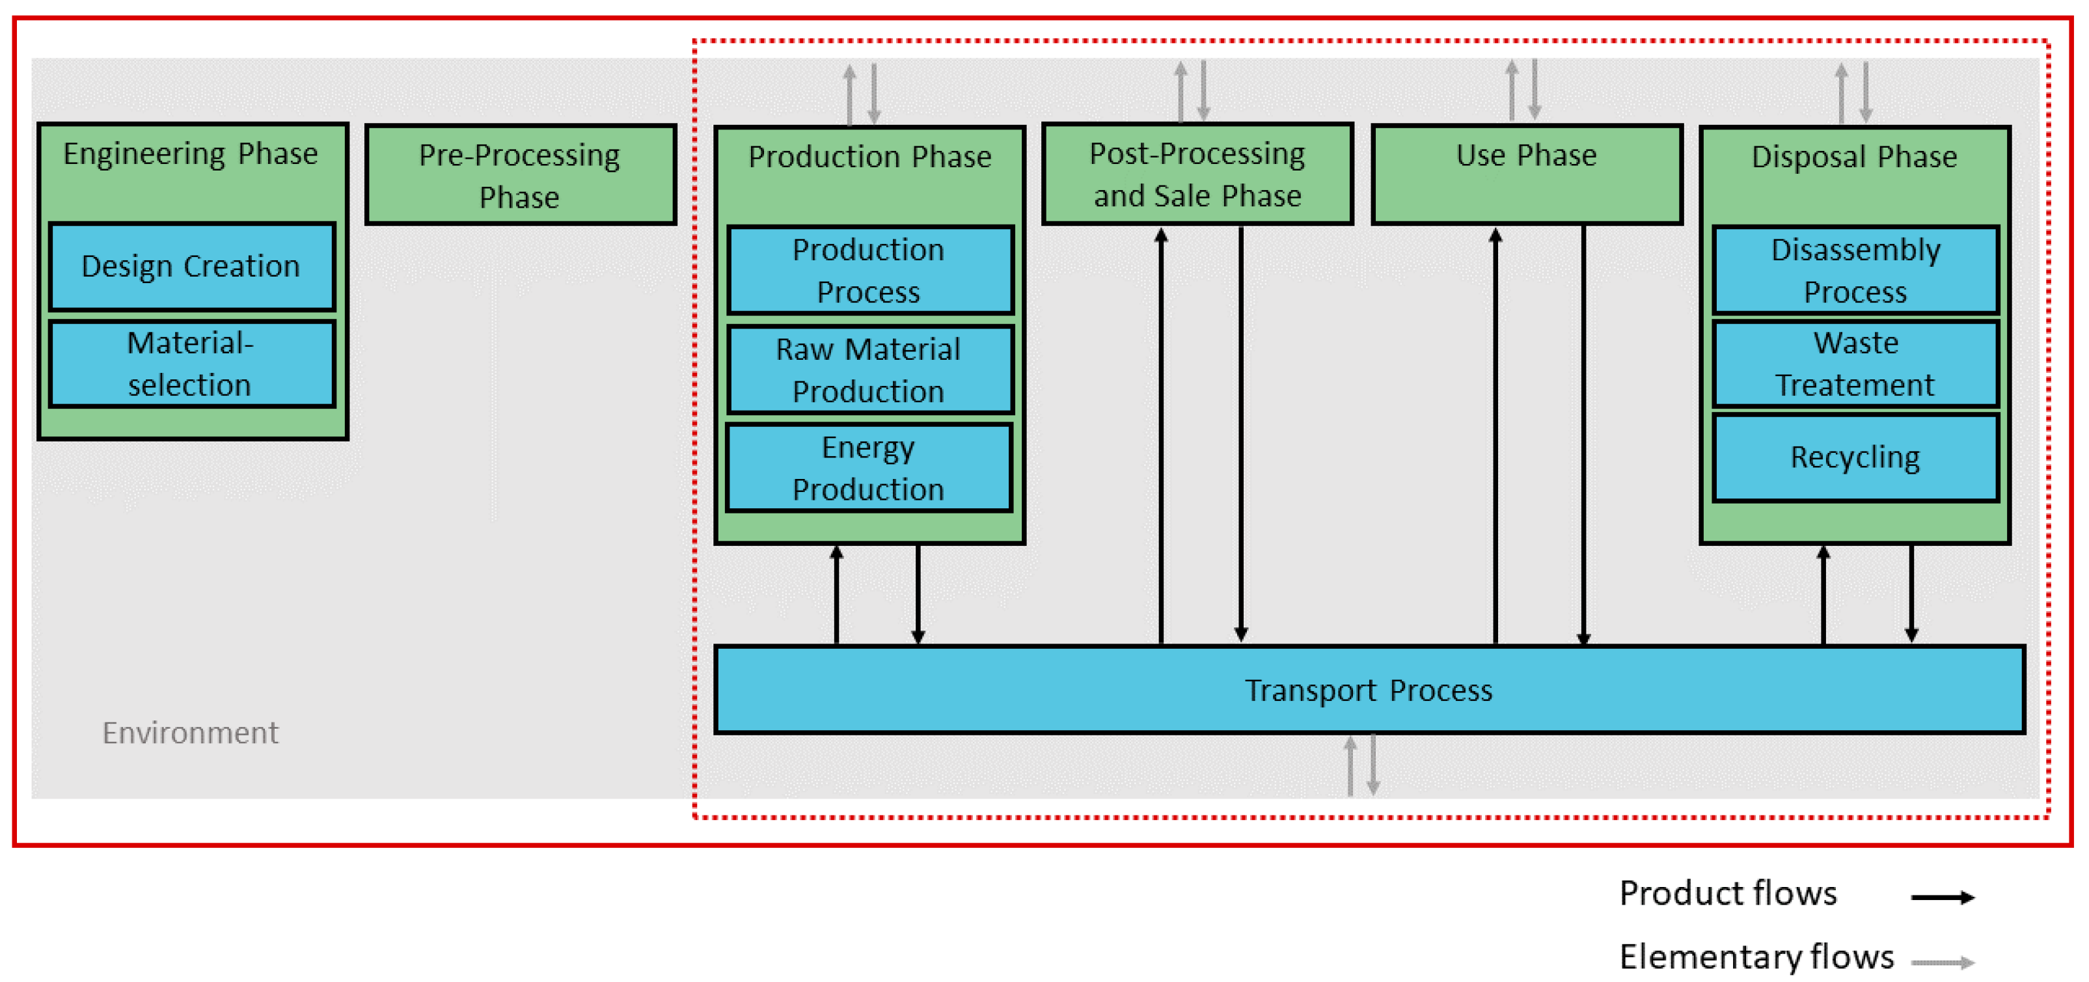Select the Material-selection box
Viewport: 2089px width, 982px height.
[191, 364]
